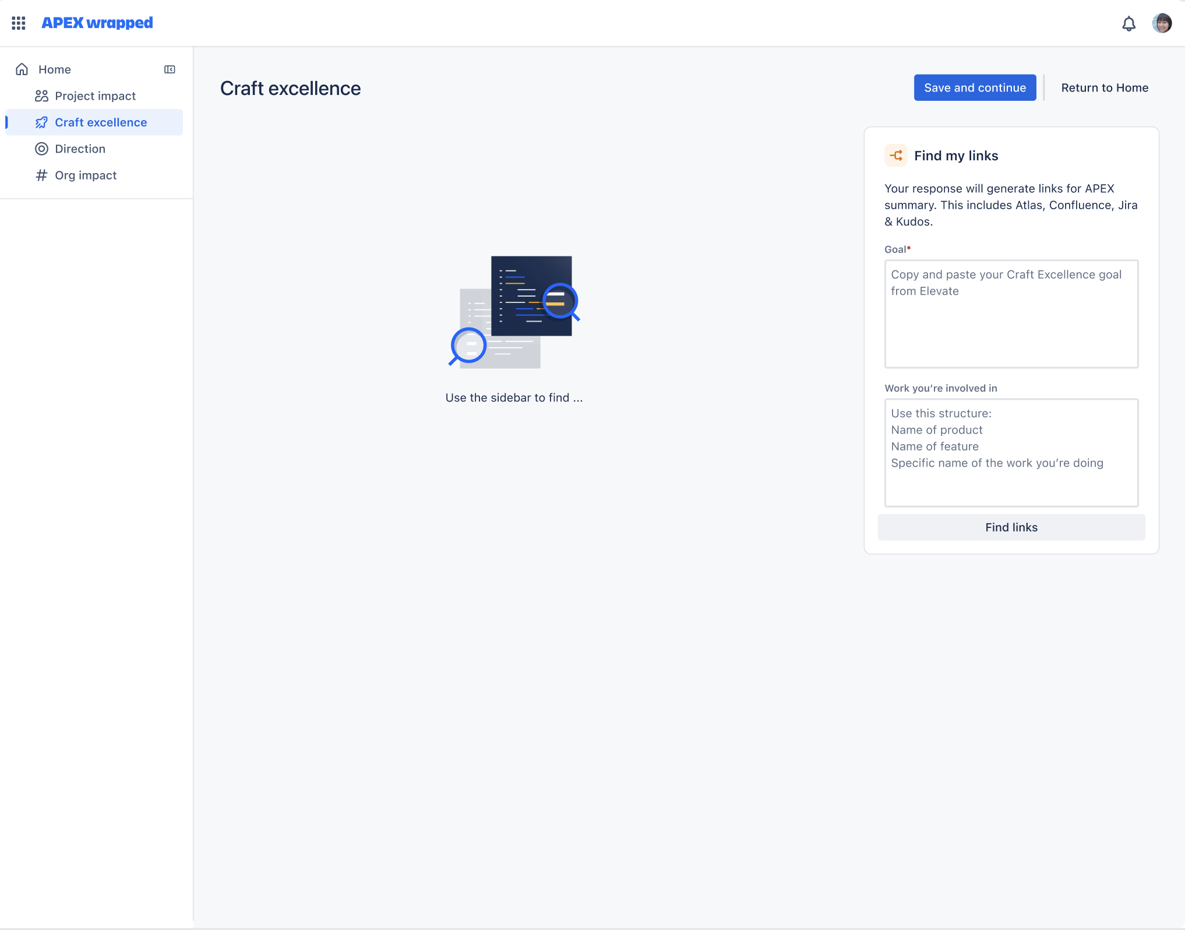This screenshot has height=930, width=1185.
Task: Click the Direction target icon
Action: pyautogui.click(x=41, y=149)
